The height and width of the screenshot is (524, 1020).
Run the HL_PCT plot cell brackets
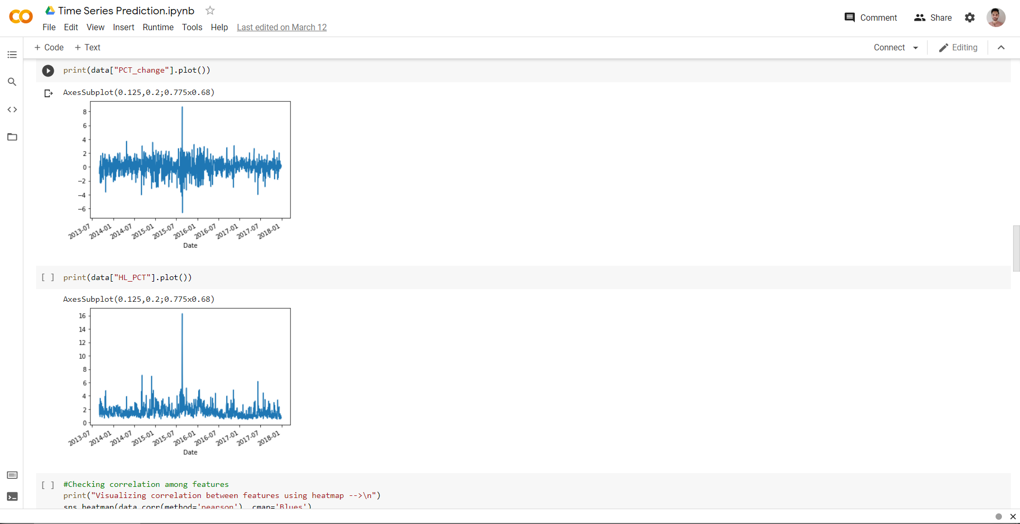48,277
